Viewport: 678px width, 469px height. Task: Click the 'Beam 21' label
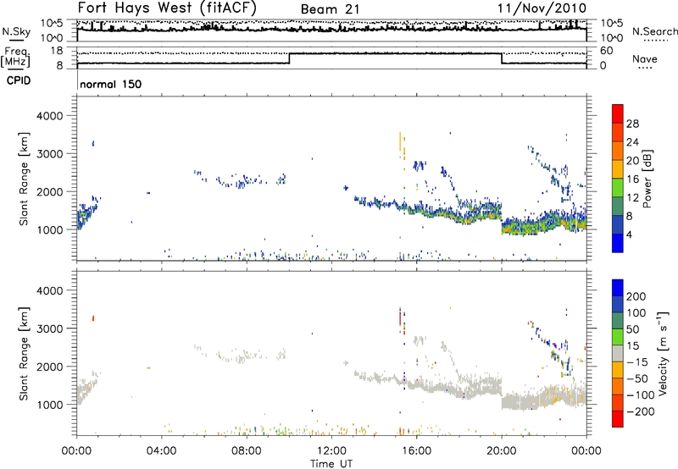(330, 9)
